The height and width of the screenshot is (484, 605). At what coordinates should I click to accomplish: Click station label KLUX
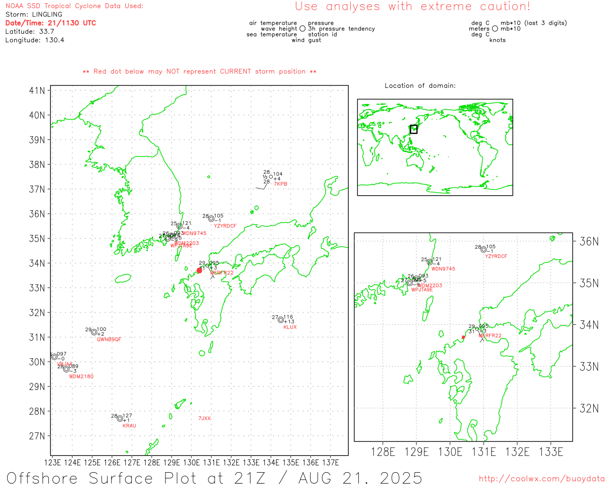[x=290, y=327]
